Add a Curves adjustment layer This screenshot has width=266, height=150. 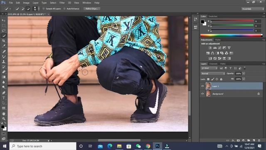[x=219, y=48]
